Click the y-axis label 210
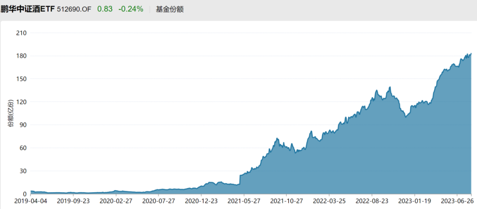 (21, 33)
